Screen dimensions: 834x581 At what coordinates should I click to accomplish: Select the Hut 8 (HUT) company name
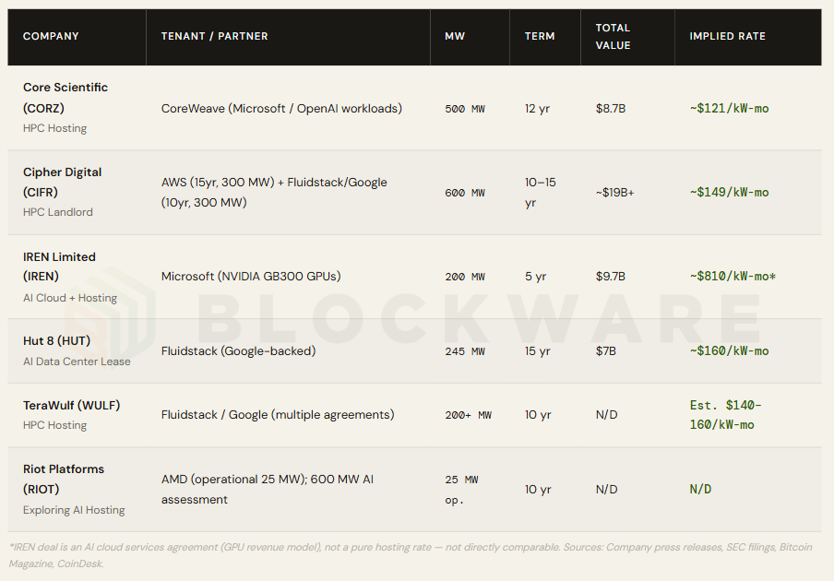[57, 340]
